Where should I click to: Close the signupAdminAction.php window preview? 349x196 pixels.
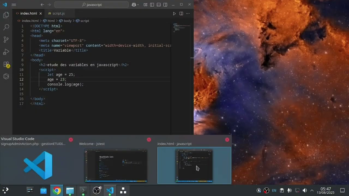[x=71, y=140]
